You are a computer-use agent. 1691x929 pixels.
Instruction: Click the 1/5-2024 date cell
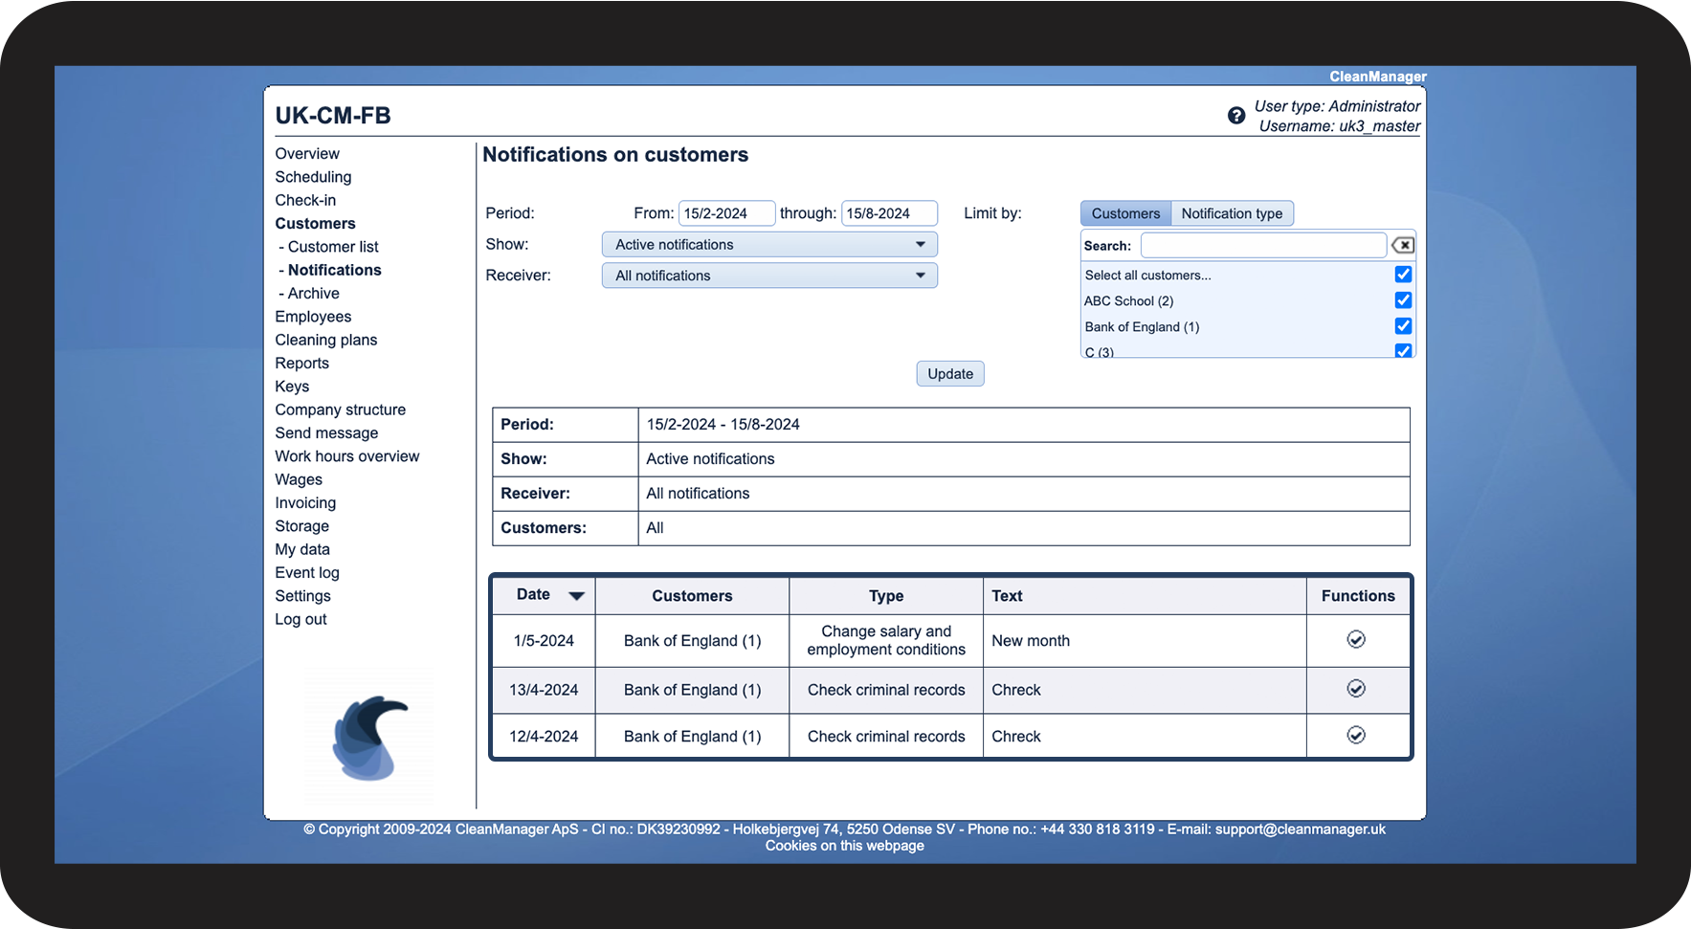point(544,641)
